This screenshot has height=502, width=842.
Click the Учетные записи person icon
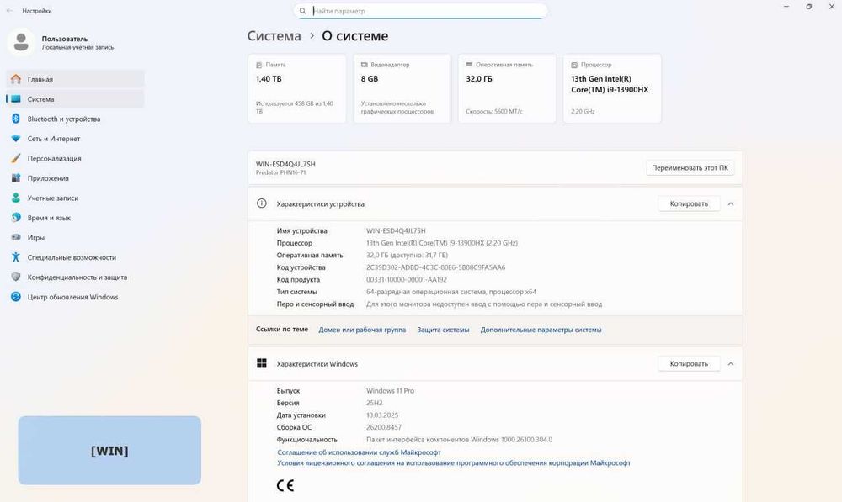pos(15,198)
